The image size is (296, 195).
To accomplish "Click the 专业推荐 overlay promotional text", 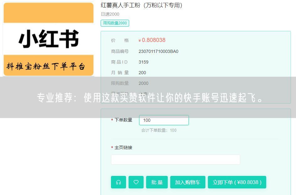I will tap(148, 97).
